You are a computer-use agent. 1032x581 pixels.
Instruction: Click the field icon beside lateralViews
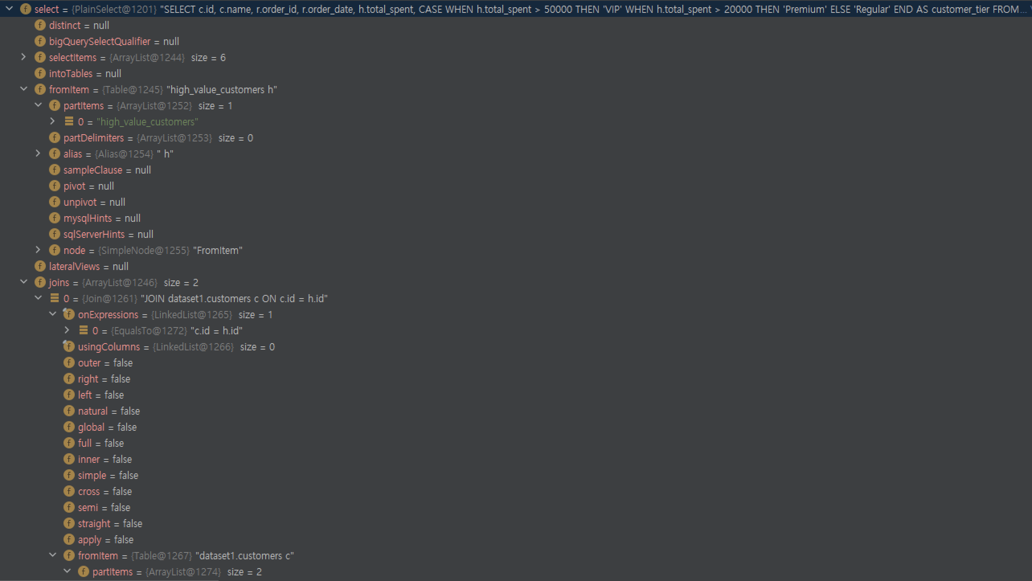tap(40, 266)
